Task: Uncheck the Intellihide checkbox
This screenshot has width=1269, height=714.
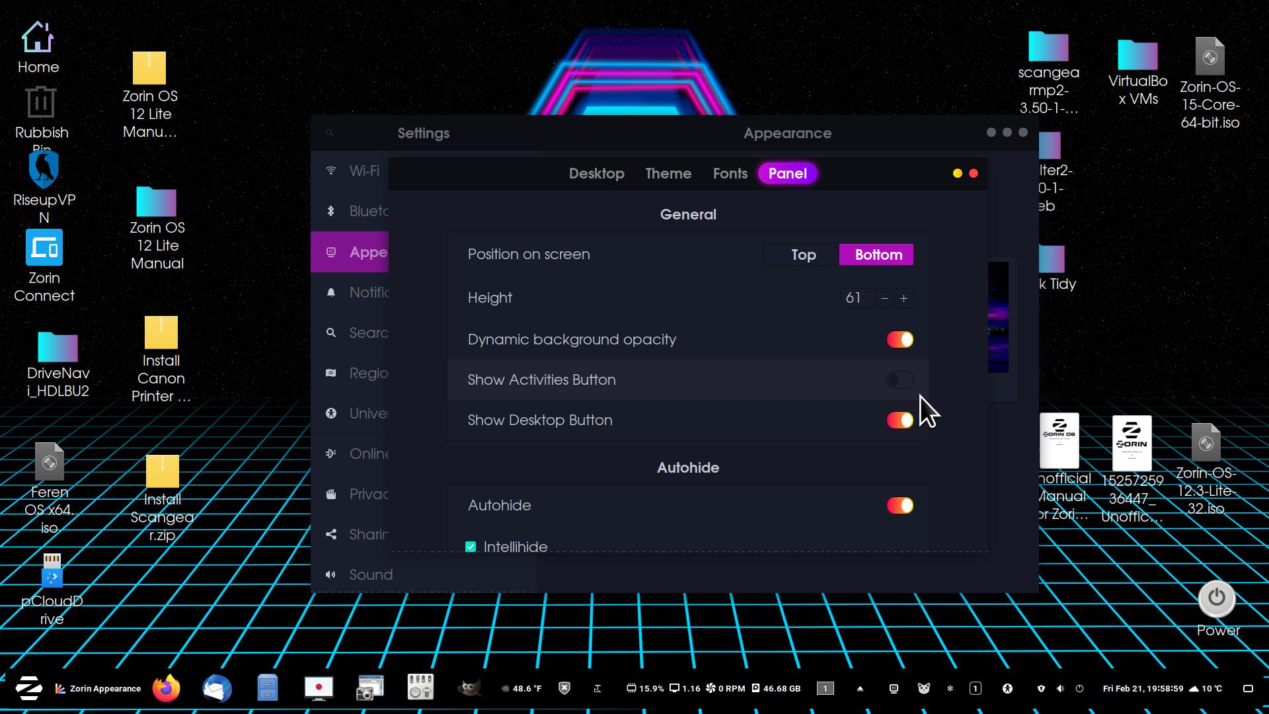Action: [471, 547]
